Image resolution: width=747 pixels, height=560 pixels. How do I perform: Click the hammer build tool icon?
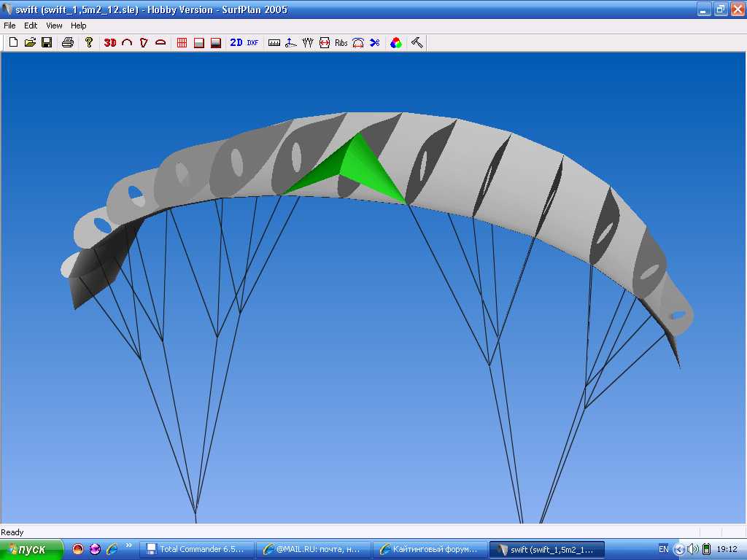pyautogui.click(x=417, y=43)
